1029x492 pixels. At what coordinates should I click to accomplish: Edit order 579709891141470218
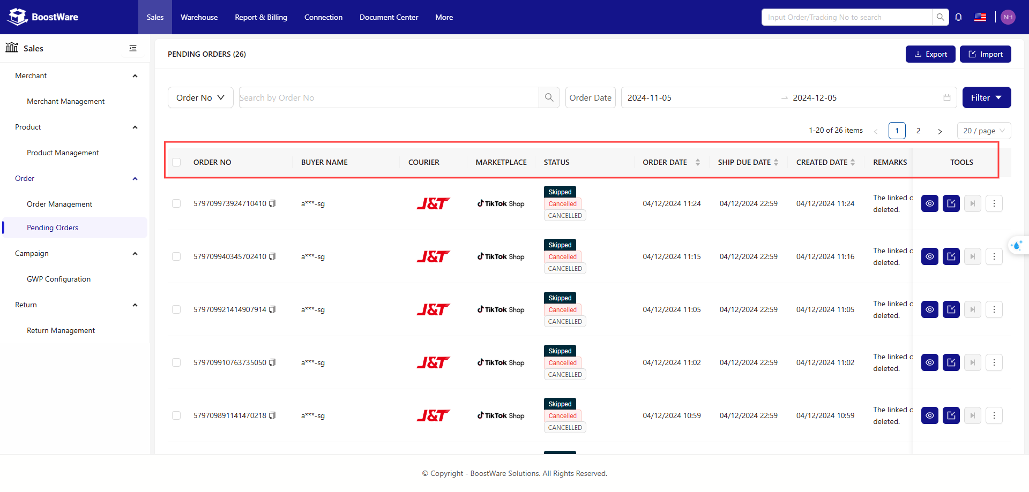point(951,415)
